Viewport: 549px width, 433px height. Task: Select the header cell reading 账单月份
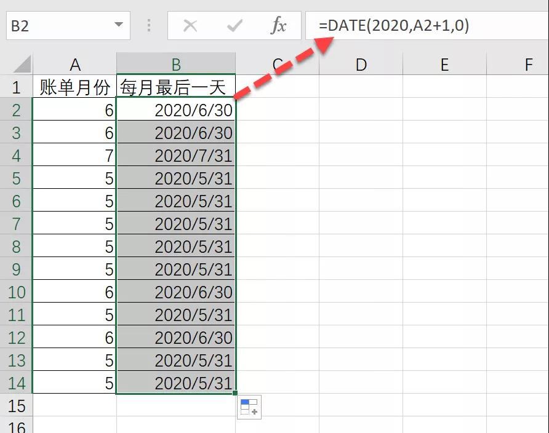click(75, 87)
